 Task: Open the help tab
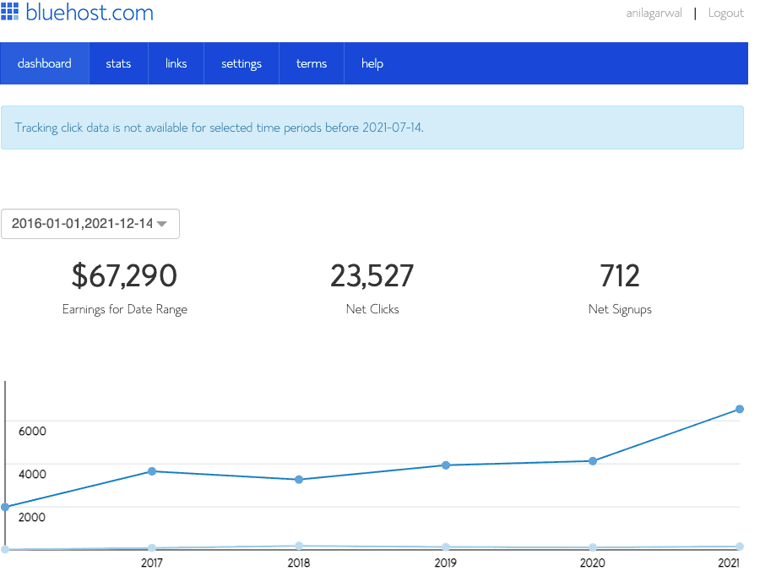click(x=372, y=63)
